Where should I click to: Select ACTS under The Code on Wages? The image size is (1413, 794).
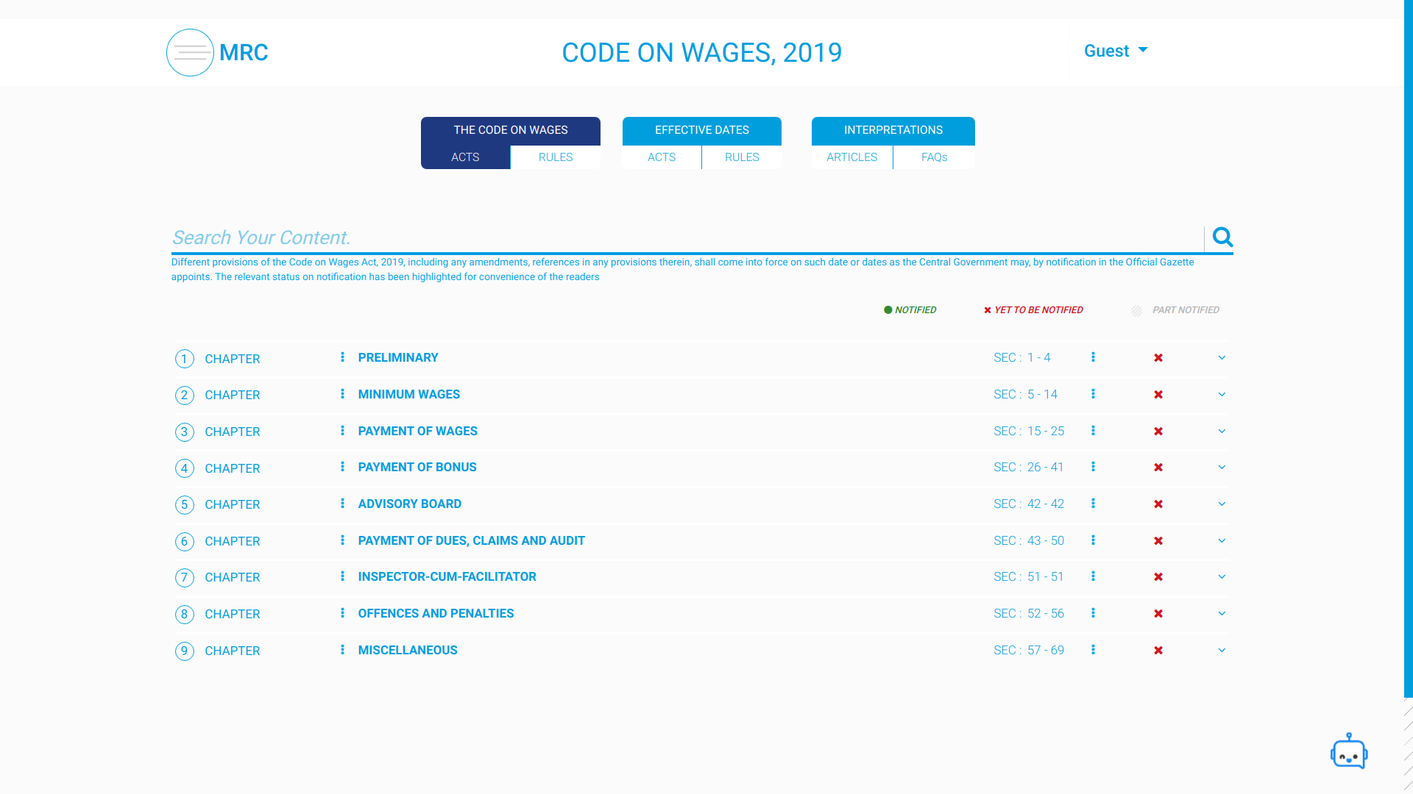[x=465, y=157]
